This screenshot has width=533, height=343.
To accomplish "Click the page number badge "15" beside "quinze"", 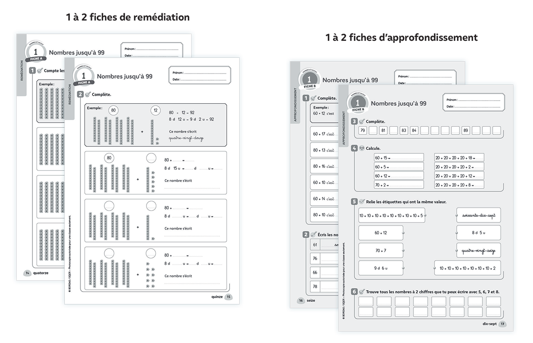I will pos(229,297).
